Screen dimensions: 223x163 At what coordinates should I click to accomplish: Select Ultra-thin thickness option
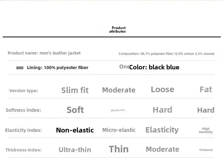75,150
